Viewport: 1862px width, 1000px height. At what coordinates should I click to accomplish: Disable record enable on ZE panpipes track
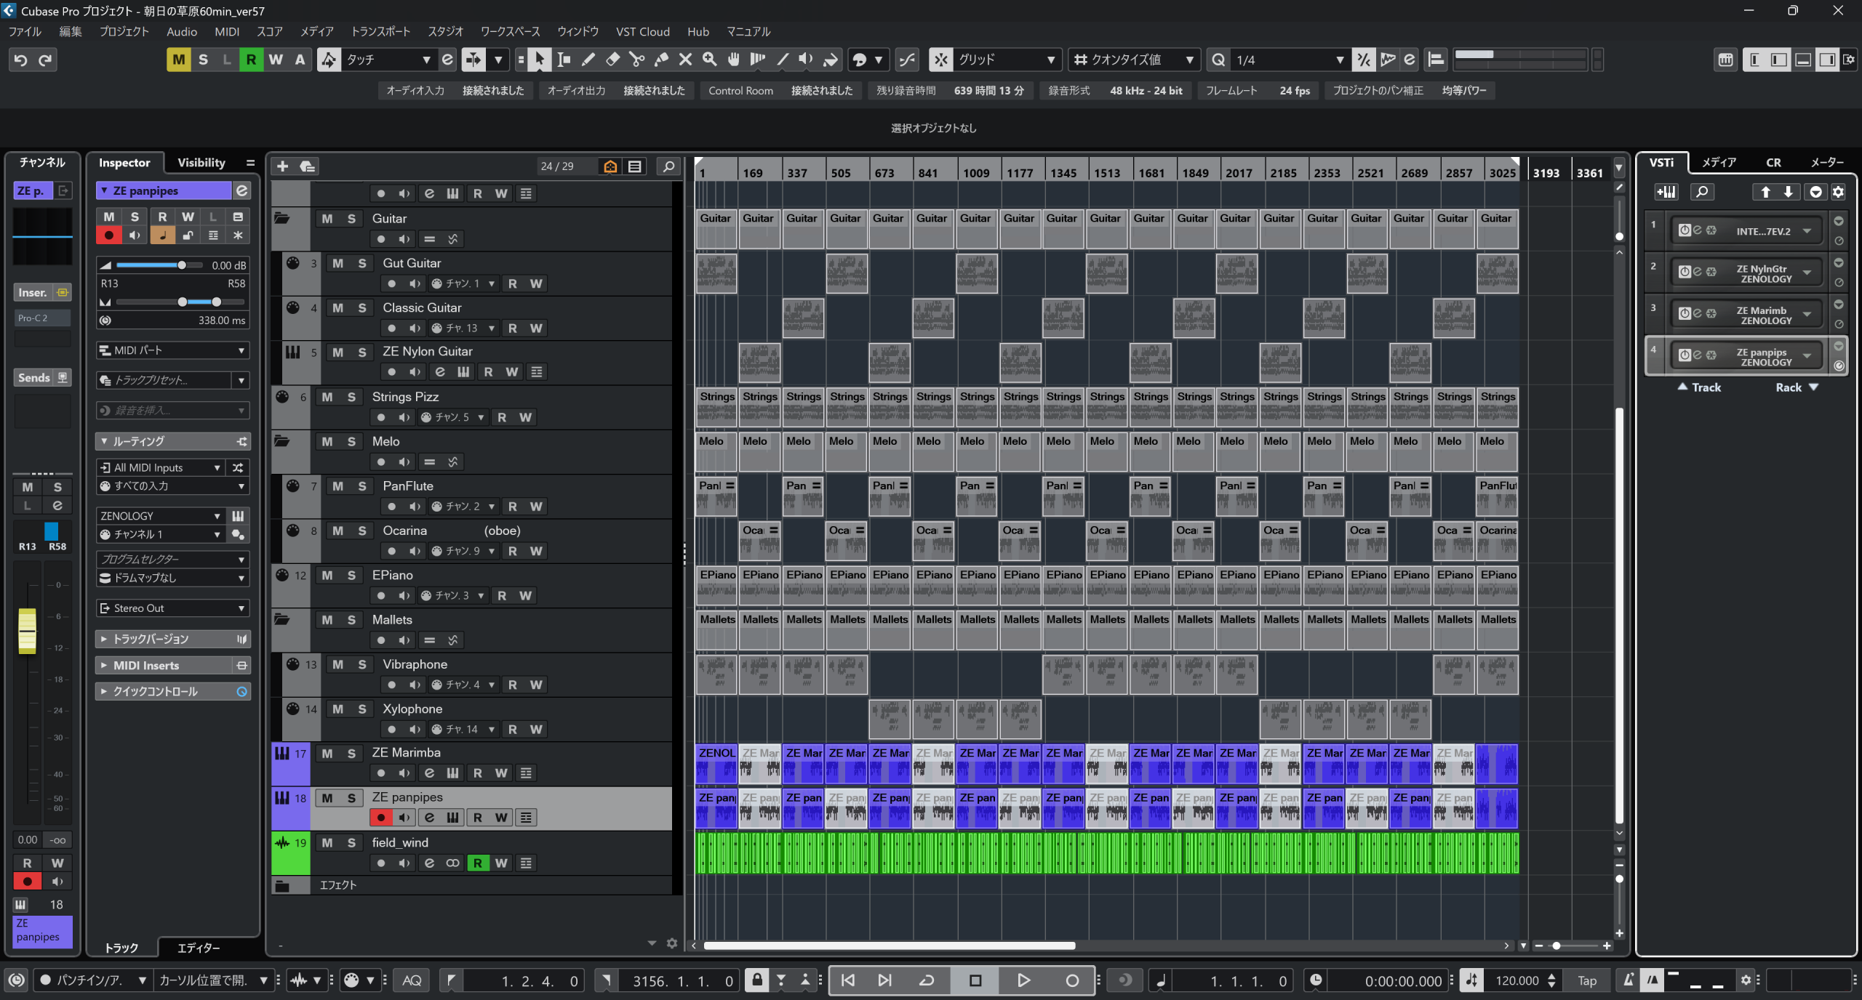pyautogui.click(x=380, y=818)
